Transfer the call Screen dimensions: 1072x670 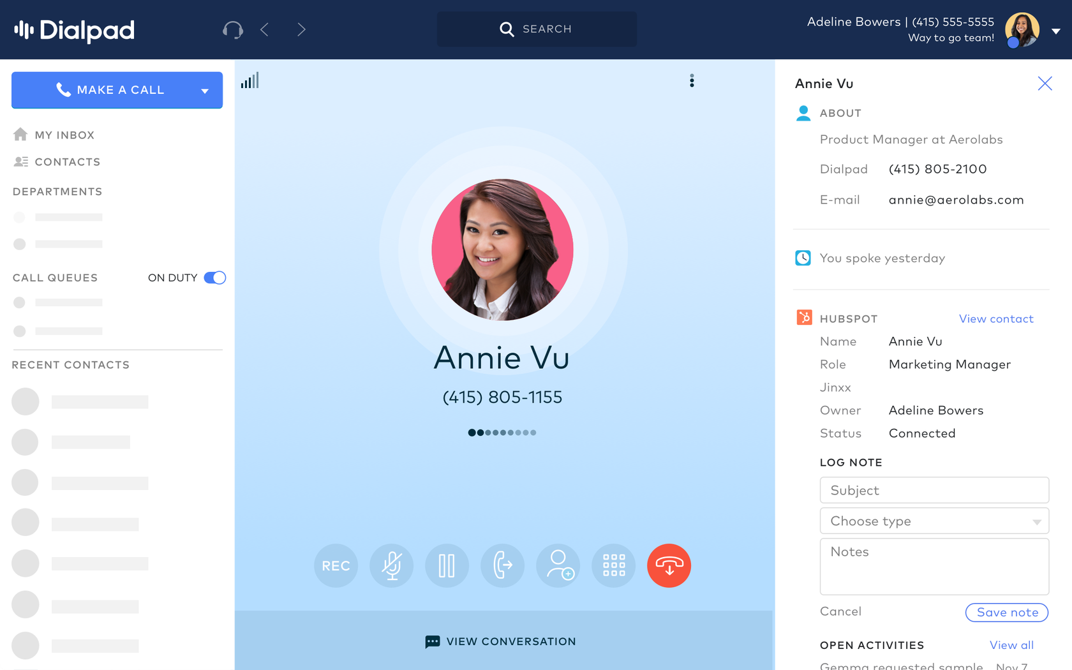[503, 565]
